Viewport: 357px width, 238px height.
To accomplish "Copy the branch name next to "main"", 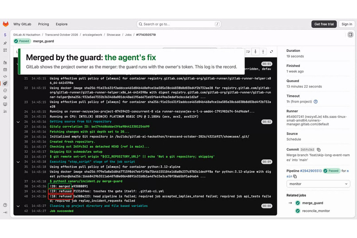I will 295,176.
